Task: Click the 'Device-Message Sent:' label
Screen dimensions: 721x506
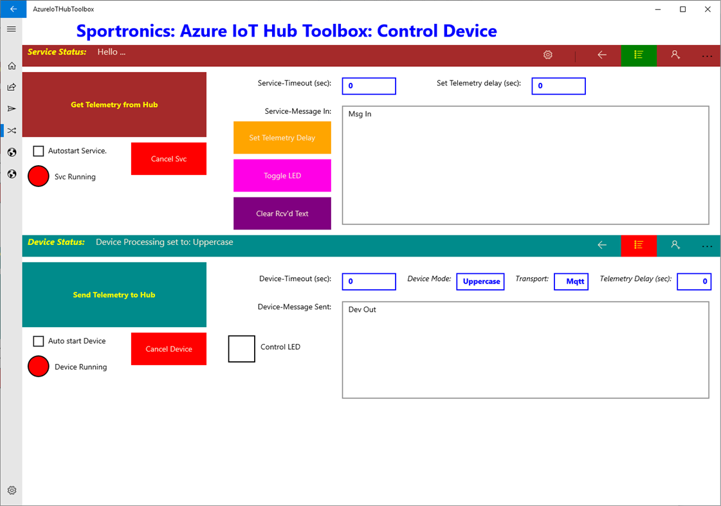Action: click(295, 307)
